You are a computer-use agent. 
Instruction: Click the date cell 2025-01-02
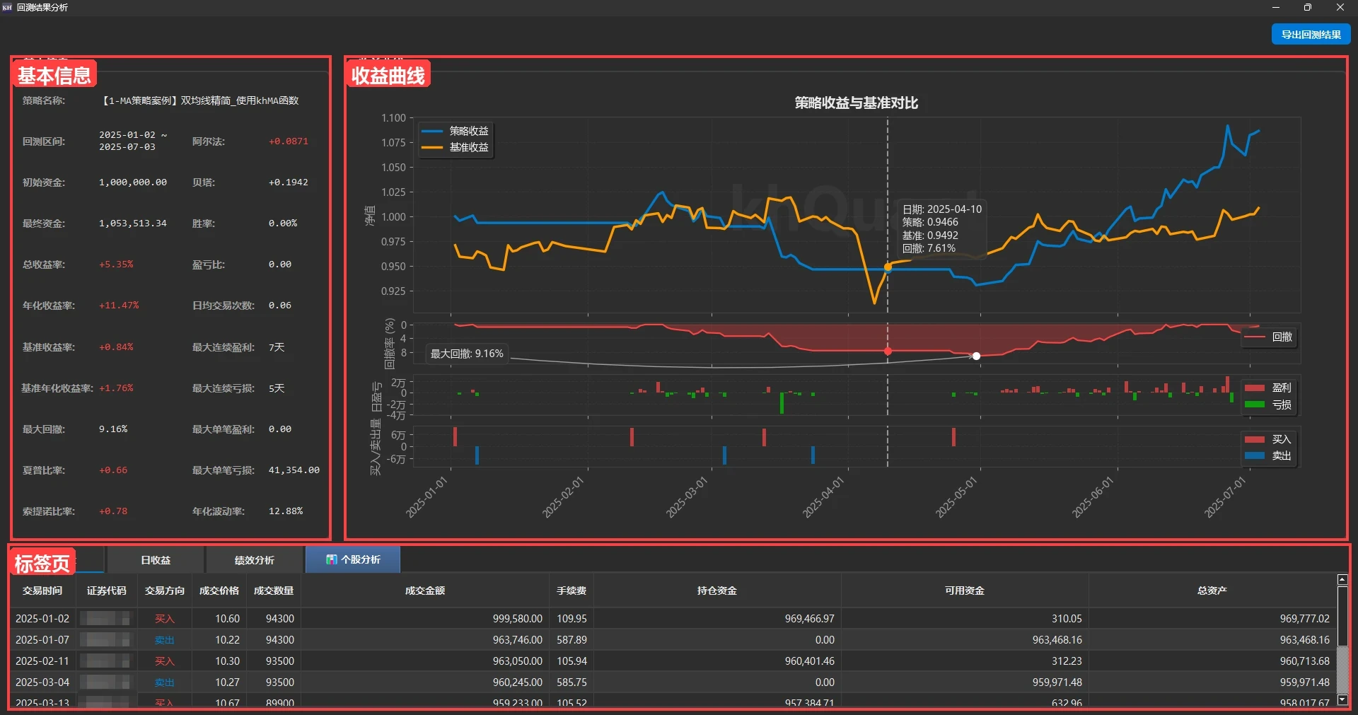tap(42, 618)
